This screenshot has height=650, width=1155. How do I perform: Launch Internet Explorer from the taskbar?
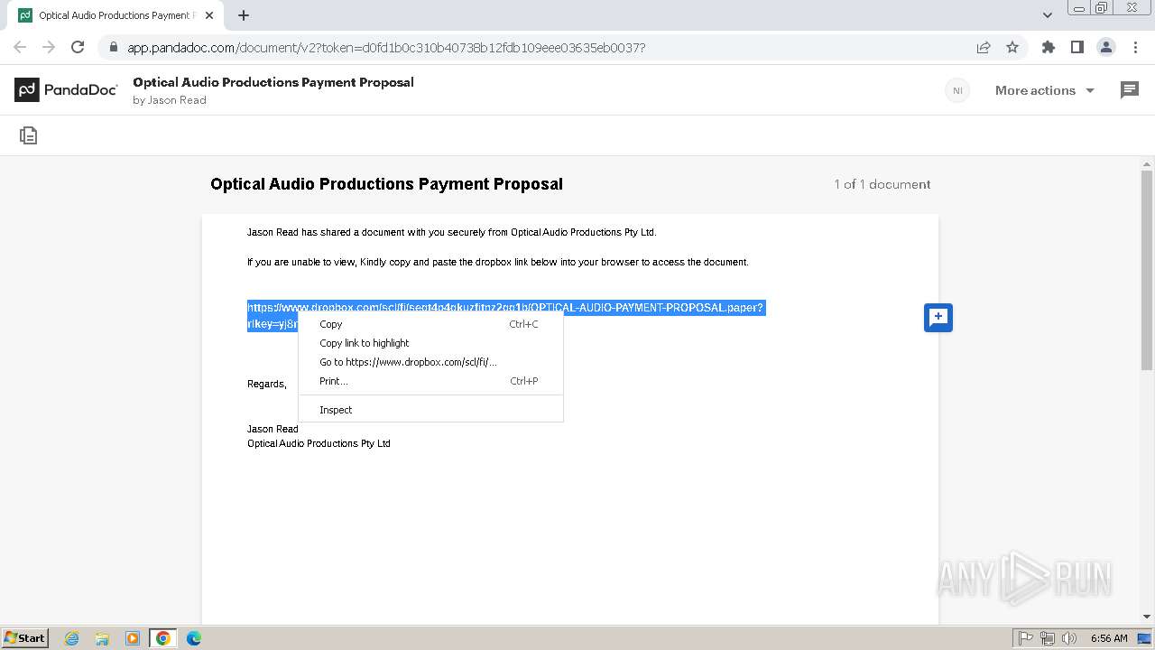pos(72,638)
